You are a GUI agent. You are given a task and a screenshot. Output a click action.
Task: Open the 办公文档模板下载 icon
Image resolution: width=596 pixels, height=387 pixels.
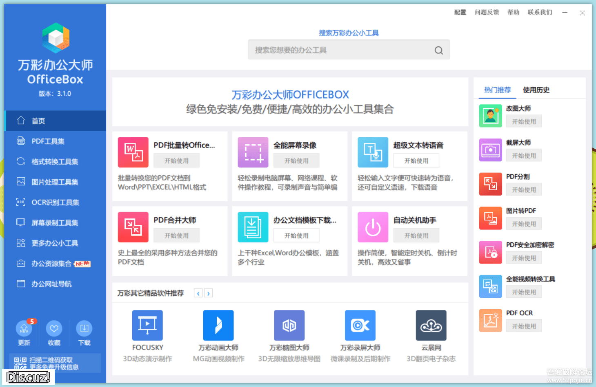[253, 227]
